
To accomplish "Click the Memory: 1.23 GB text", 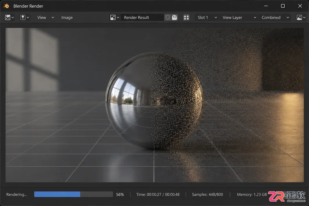I will pos(252,194).
